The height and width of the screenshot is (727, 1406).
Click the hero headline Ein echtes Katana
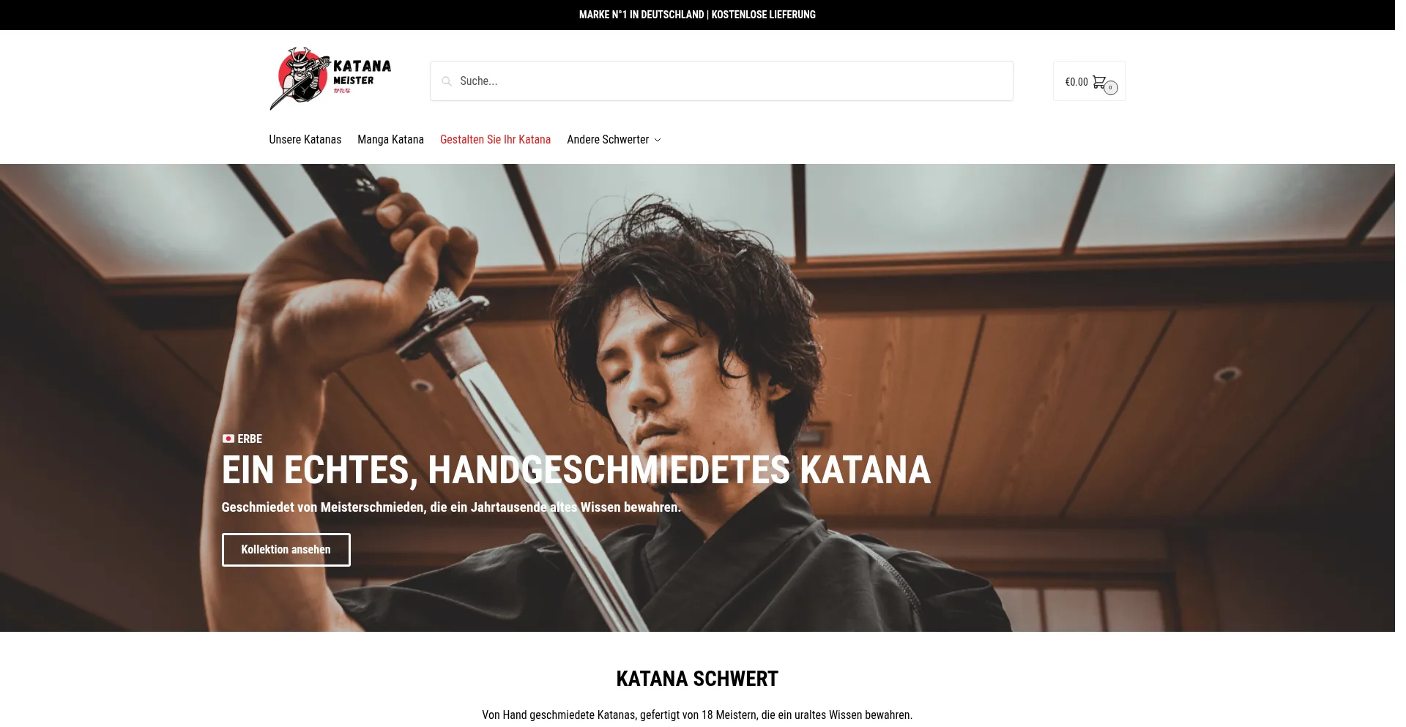click(x=576, y=470)
